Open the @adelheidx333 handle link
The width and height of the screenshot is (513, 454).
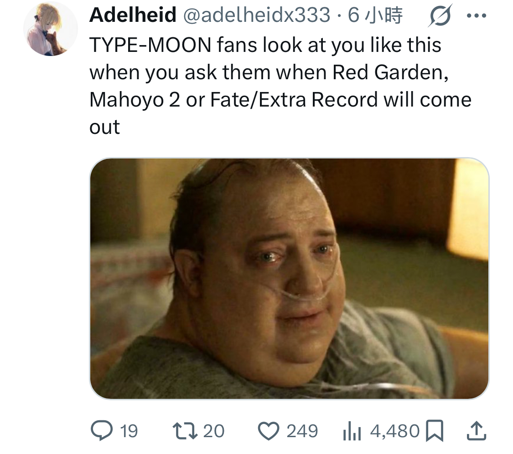pos(256,15)
